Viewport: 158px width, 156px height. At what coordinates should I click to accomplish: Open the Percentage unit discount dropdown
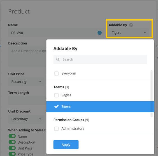click(x=26, y=119)
